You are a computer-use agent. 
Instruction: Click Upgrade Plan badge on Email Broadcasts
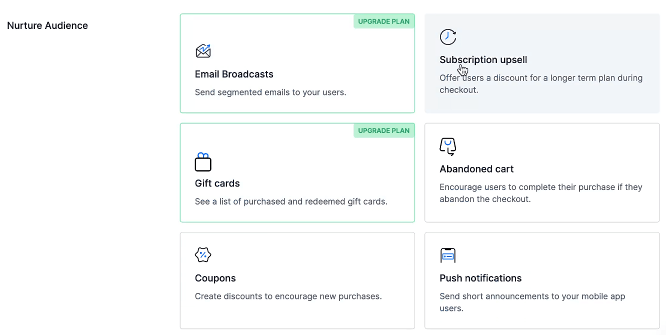pyautogui.click(x=384, y=21)
